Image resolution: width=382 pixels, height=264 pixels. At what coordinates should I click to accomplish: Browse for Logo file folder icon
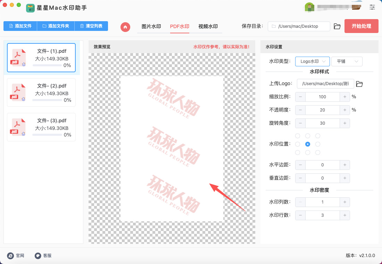359,84
